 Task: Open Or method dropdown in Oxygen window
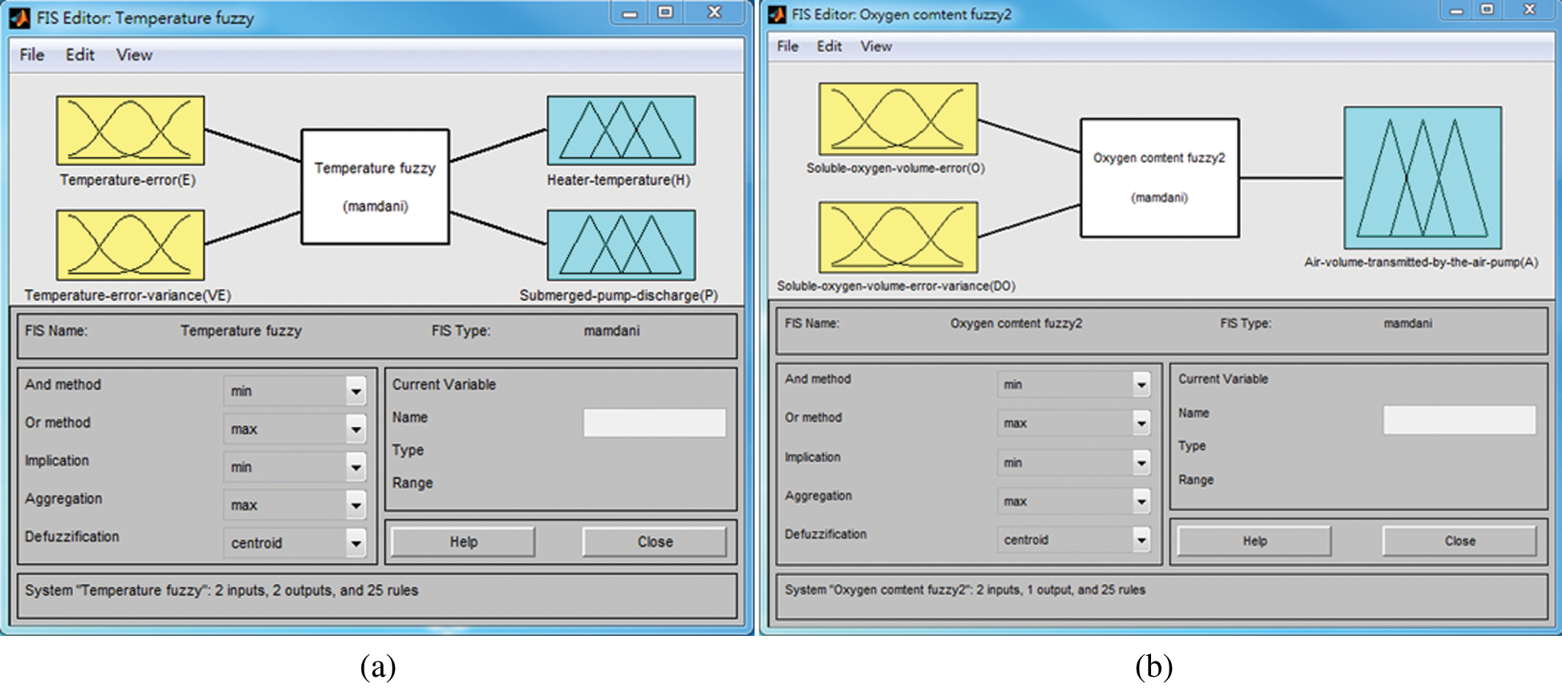1141,423
